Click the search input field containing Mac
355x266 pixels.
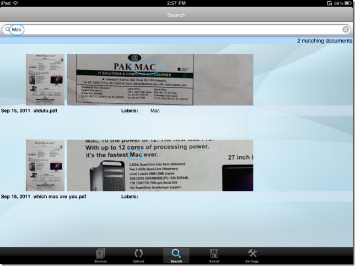[x=176, y=29]
